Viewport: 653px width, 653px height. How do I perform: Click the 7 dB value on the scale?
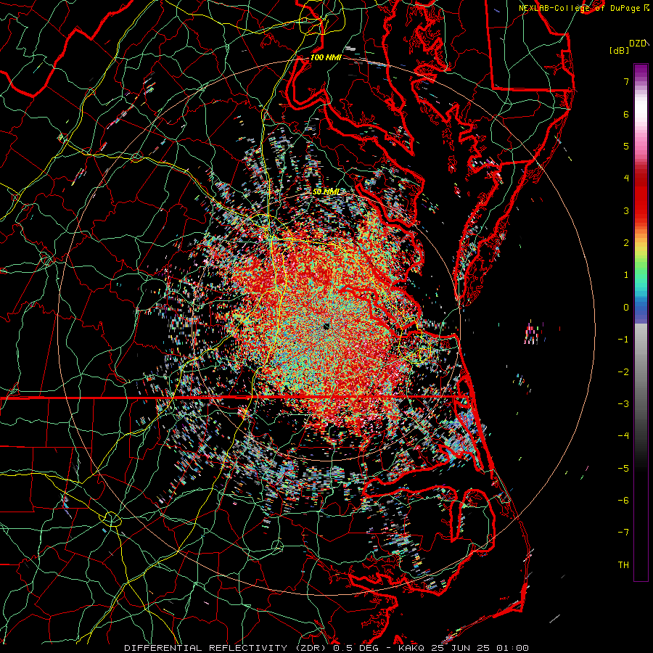pyautogui.click(x=626, y=81)
